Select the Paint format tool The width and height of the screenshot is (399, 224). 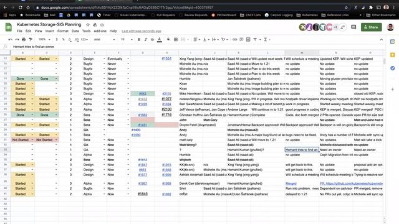(31, 39)
